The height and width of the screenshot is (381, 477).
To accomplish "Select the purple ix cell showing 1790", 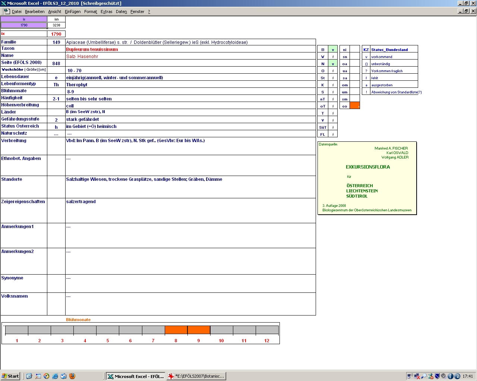I will [x=24, y=25].
